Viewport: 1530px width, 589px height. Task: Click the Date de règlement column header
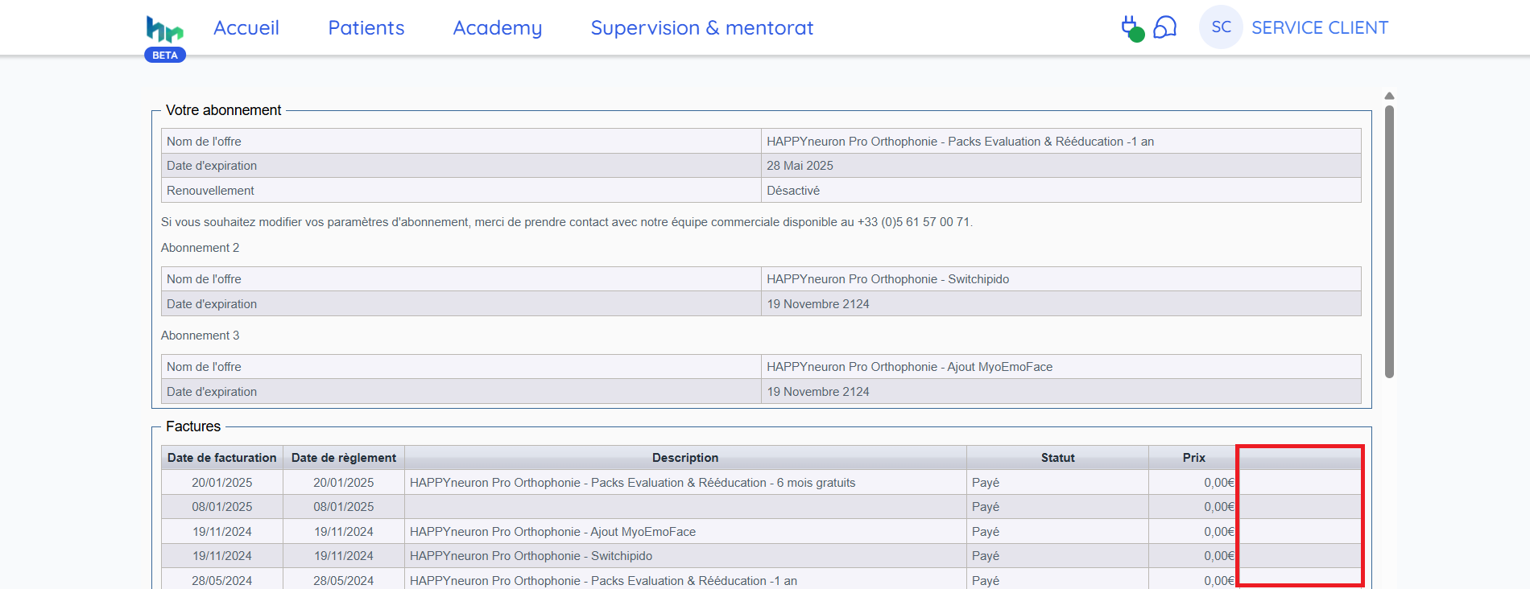pyautogui.click(x=344, y=458)
